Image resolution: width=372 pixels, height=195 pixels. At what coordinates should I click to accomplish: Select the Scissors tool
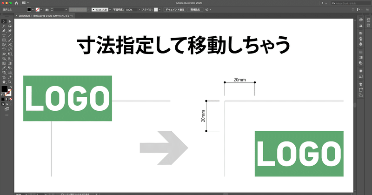click(10, 45)
